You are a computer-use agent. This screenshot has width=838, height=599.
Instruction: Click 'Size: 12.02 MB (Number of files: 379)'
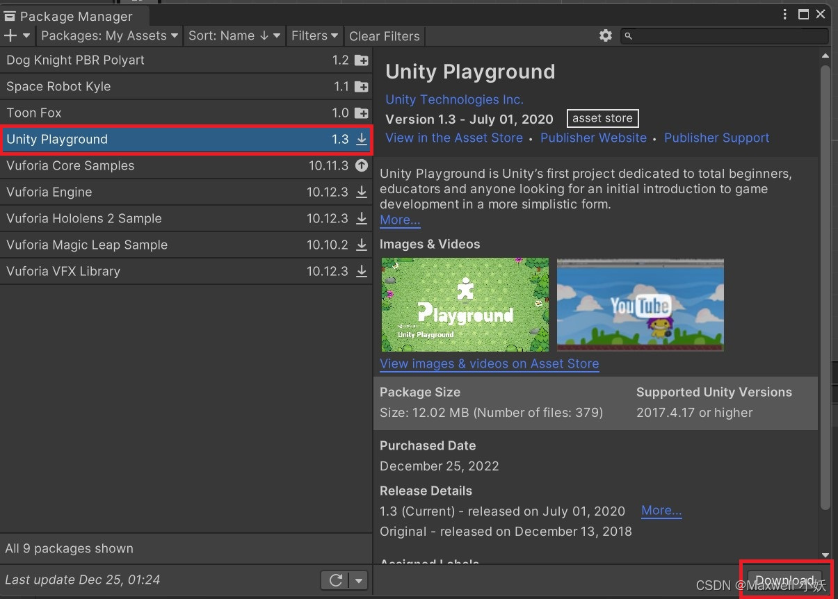[x=491, y=413]
